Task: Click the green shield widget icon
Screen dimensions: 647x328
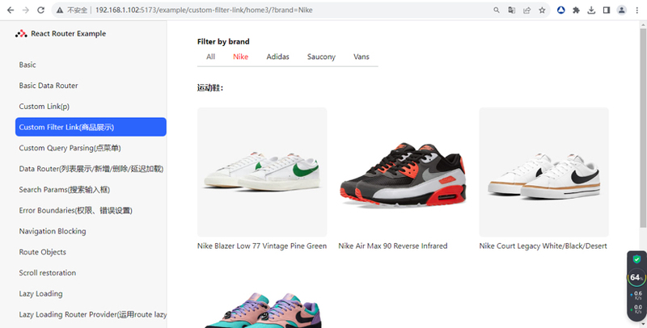Action: click(x=636, y=259)
